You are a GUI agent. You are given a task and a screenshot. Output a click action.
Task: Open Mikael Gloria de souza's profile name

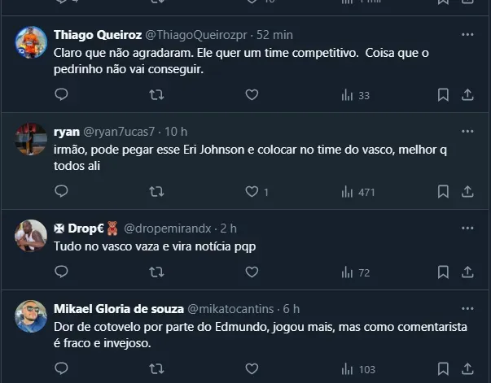point(119,309)
